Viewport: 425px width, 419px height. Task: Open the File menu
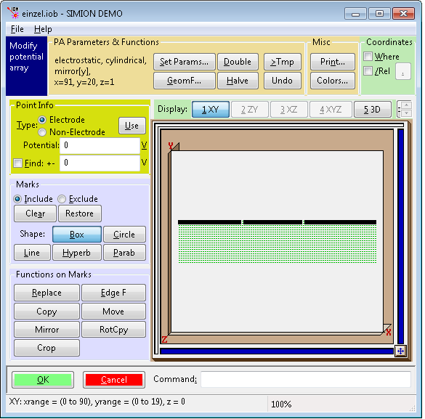point(17,29)
